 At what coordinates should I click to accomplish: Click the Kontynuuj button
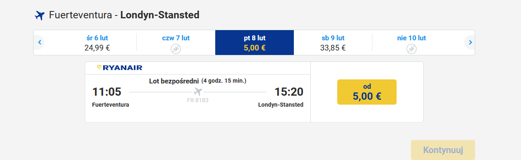pyautogui.click(x=443, y=150)
